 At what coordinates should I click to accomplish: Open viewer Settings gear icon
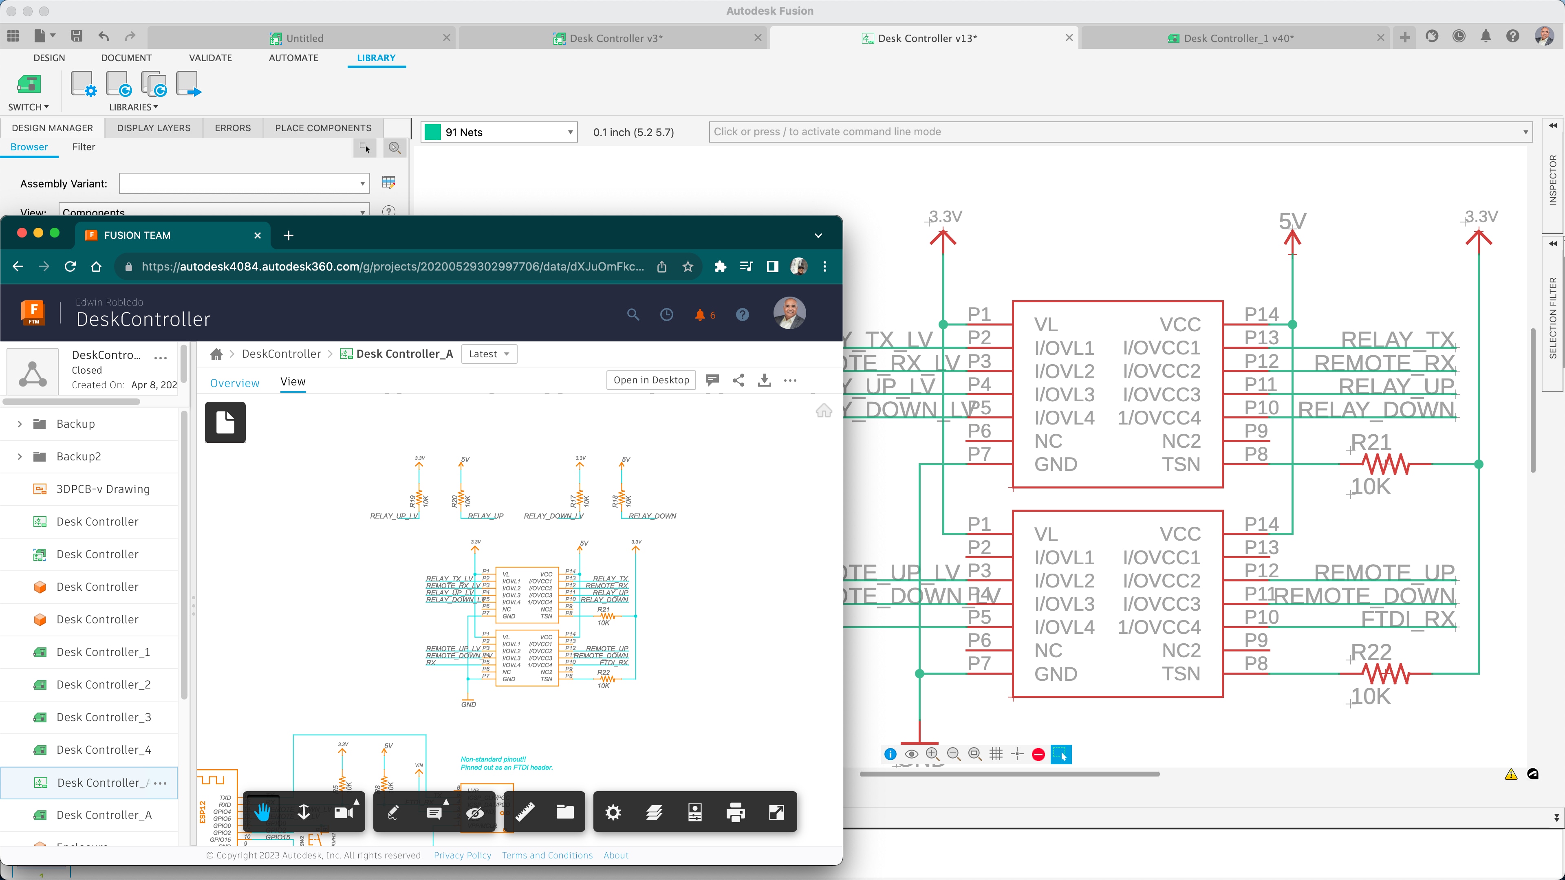pyautogui.click(x=613, y=812)
